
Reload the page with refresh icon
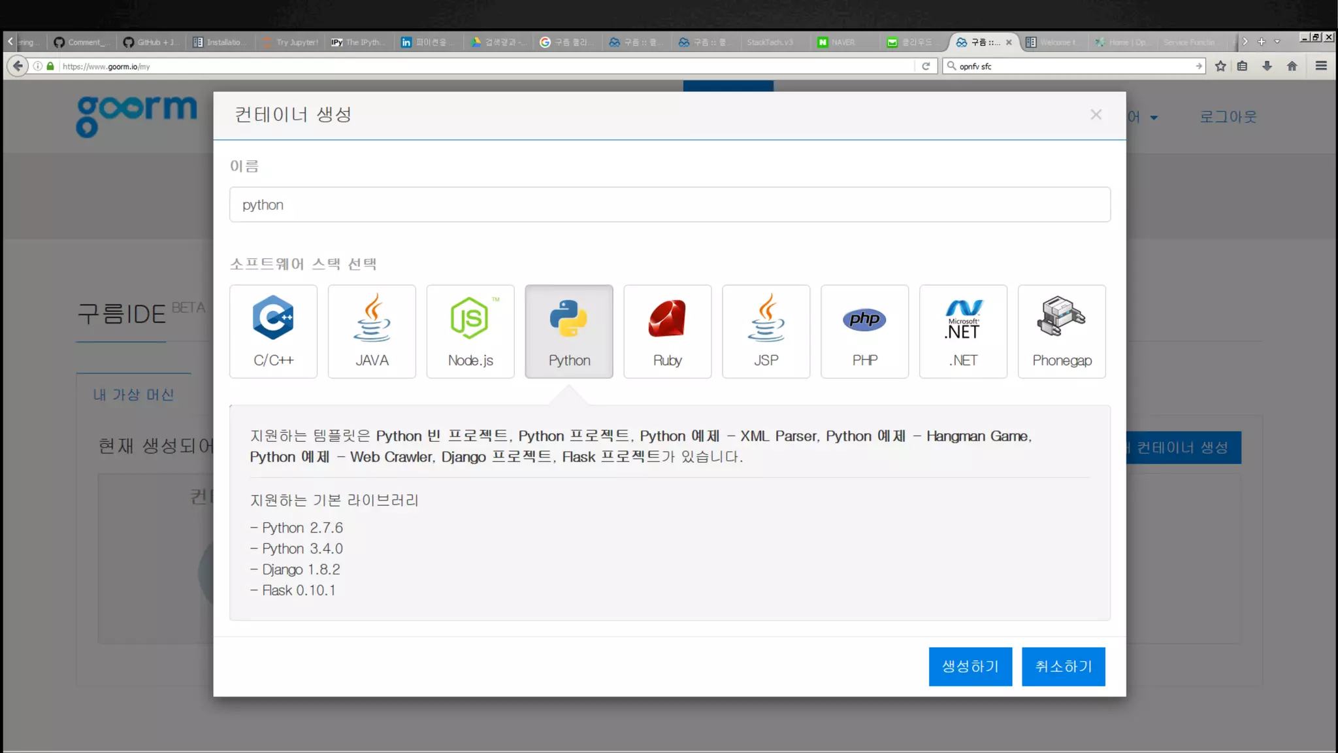(x=926, y=66)
